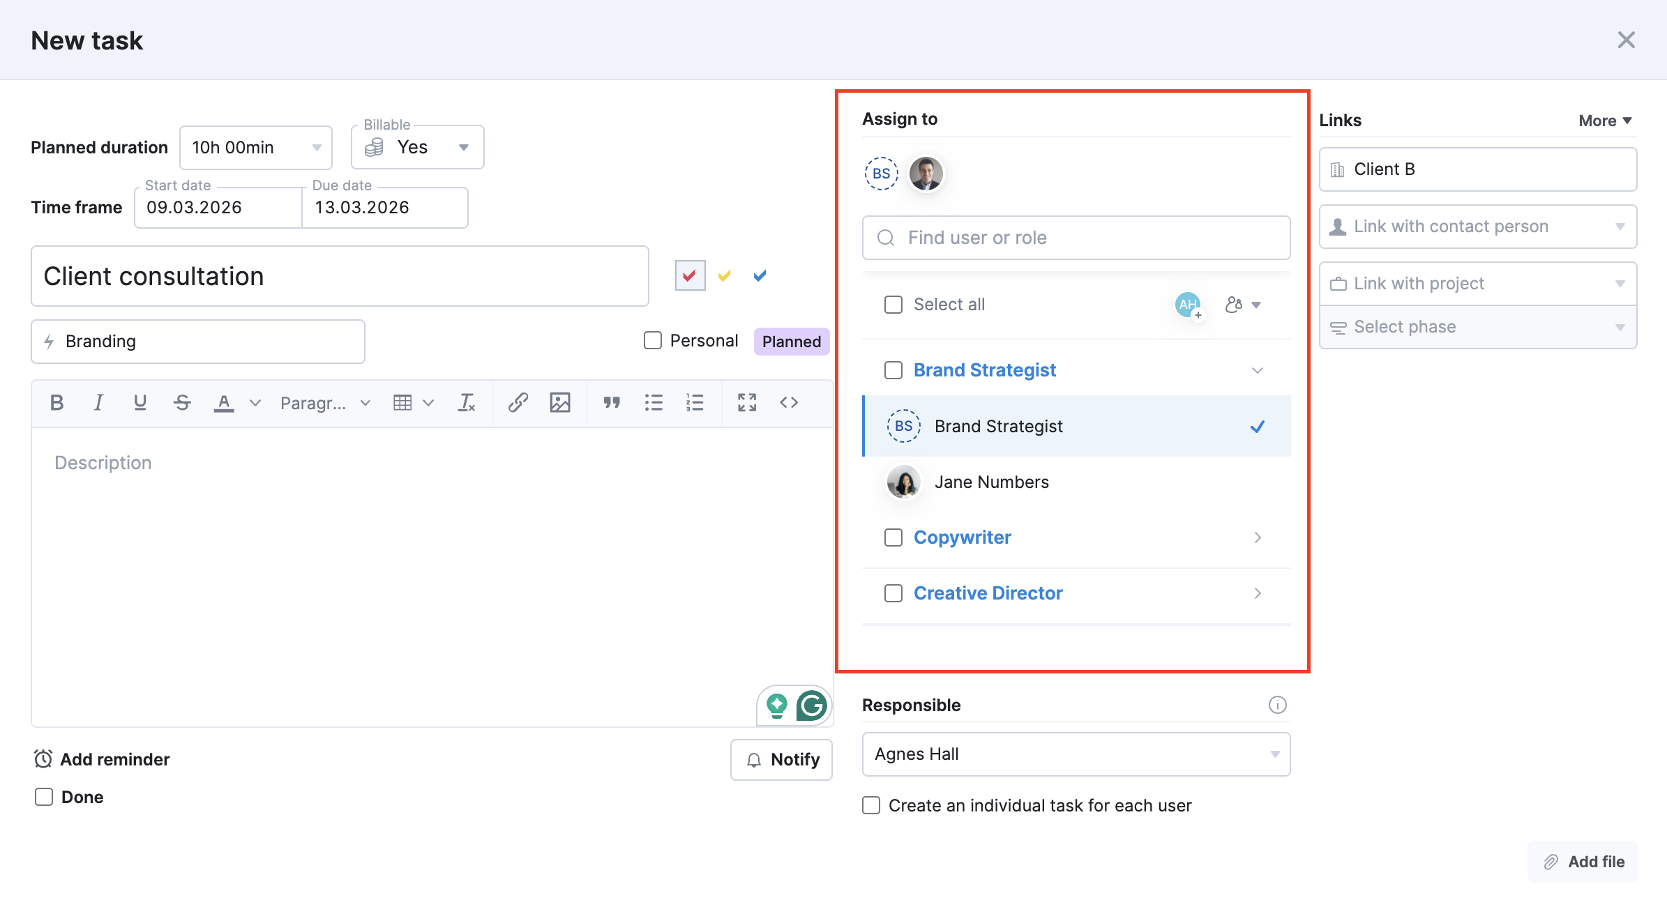
Task: Click into the Description text area
Action: click(432, 577)
